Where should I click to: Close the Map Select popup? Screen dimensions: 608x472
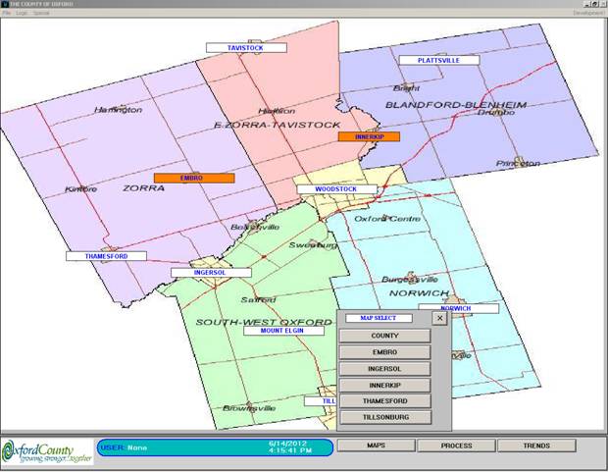[x=439, y=318]
